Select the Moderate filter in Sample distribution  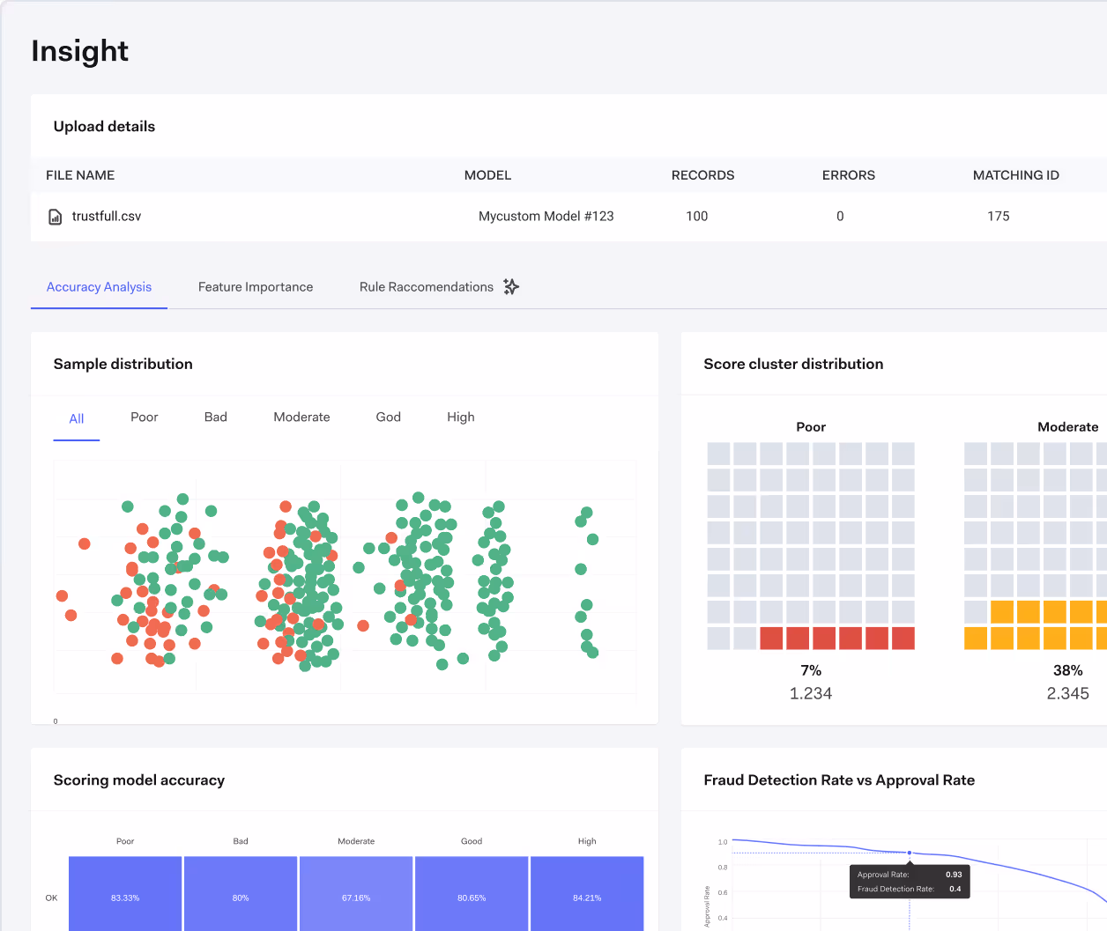pos(301,417)
